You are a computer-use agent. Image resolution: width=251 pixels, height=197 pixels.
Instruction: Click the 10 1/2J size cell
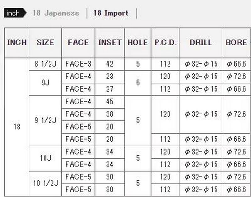click(45, 183)
